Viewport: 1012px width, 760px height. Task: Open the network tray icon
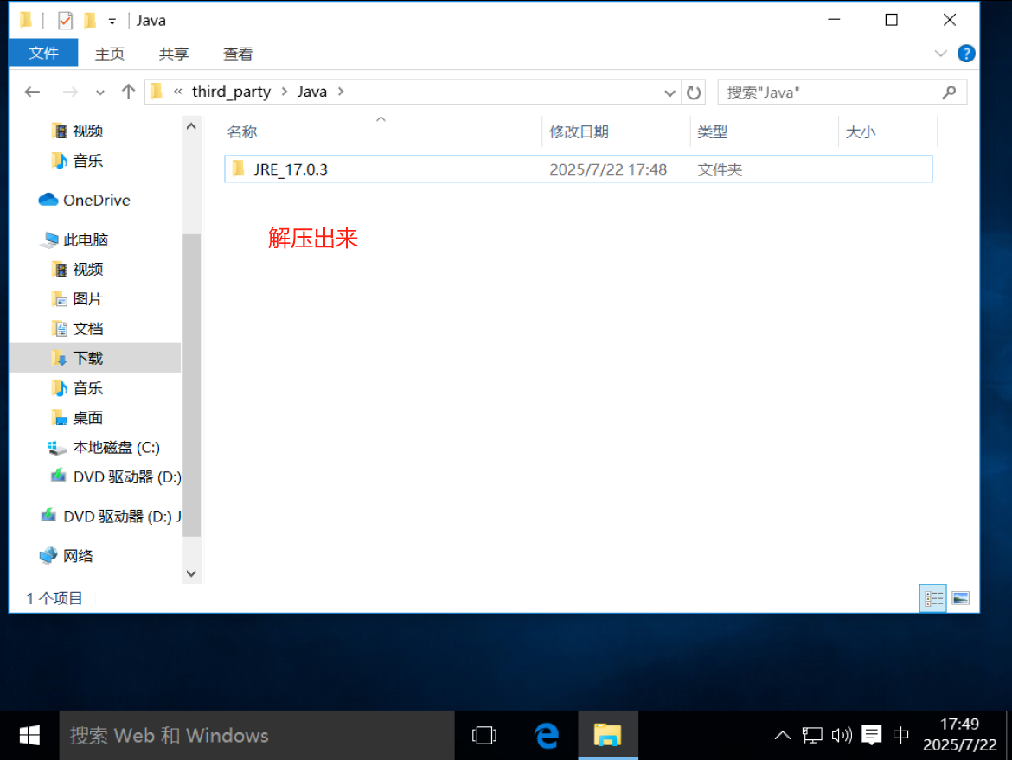tap(812, 735)
